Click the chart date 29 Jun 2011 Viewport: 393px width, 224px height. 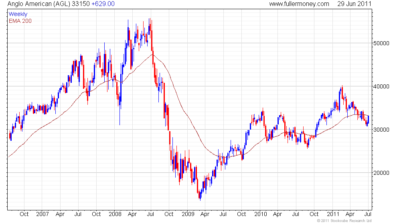pyautogui.click(x=354, y=4)
